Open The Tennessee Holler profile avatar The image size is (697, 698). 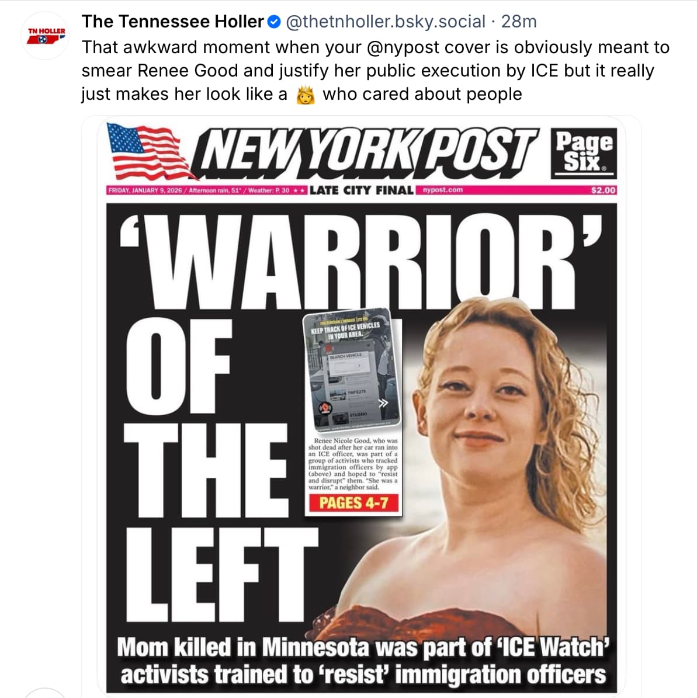point(44,36)
